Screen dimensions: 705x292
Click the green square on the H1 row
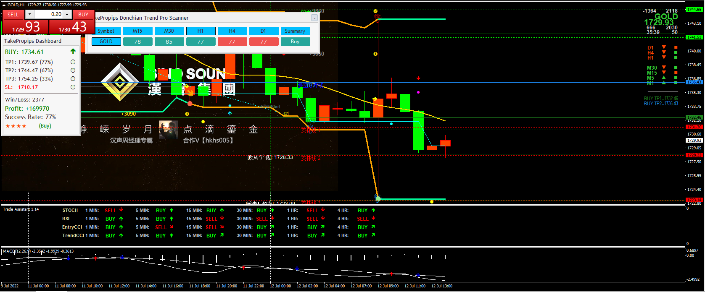676,57
